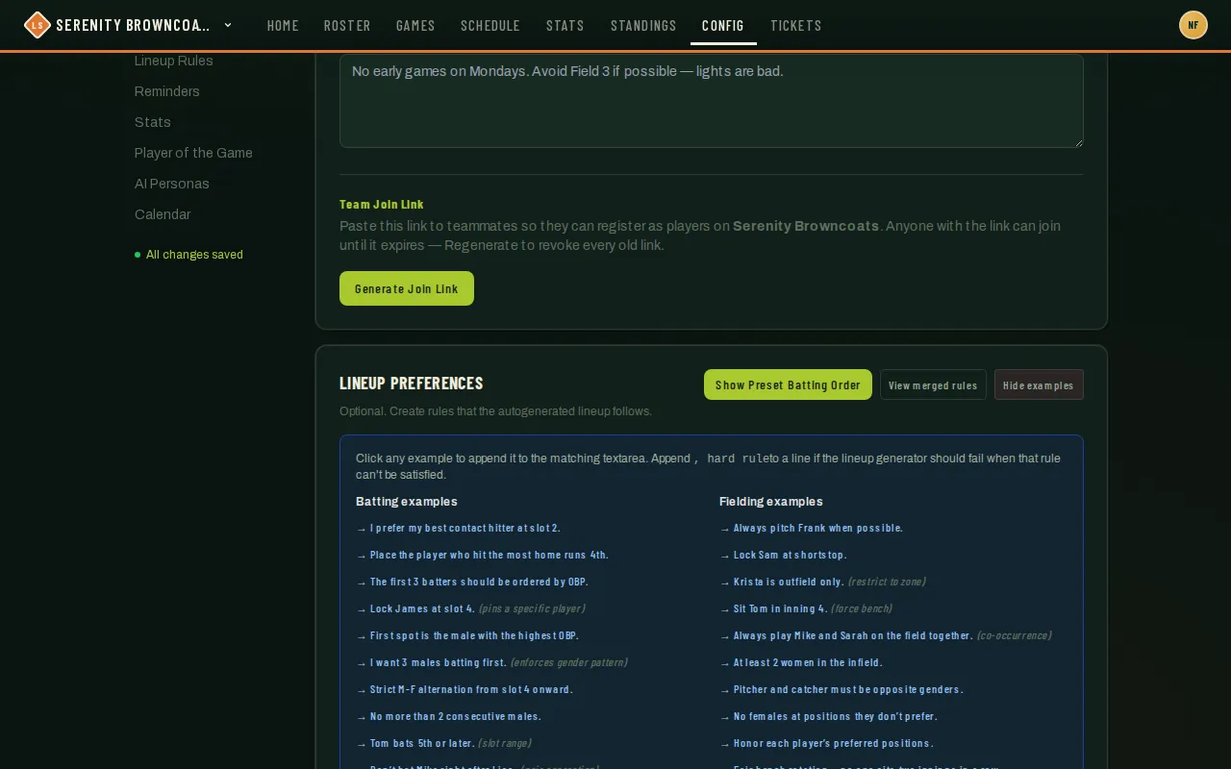Append 'At least 2 women in the infield' example
Screen dimensions: 1231x769
(801, 662)
